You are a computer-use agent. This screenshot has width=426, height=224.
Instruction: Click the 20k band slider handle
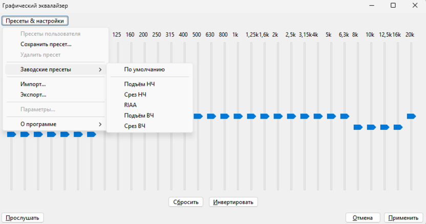coord(411,117)
